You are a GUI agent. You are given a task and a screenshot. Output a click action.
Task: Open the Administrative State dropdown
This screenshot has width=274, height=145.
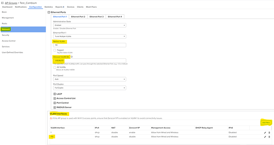(x=90, y=25)
